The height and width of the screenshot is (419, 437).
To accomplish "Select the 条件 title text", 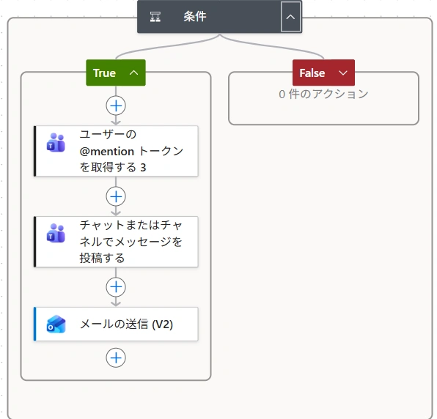I will click(195, 16).
